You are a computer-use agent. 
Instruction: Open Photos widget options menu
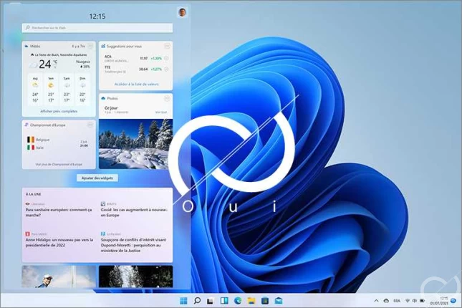click(168, 97)
